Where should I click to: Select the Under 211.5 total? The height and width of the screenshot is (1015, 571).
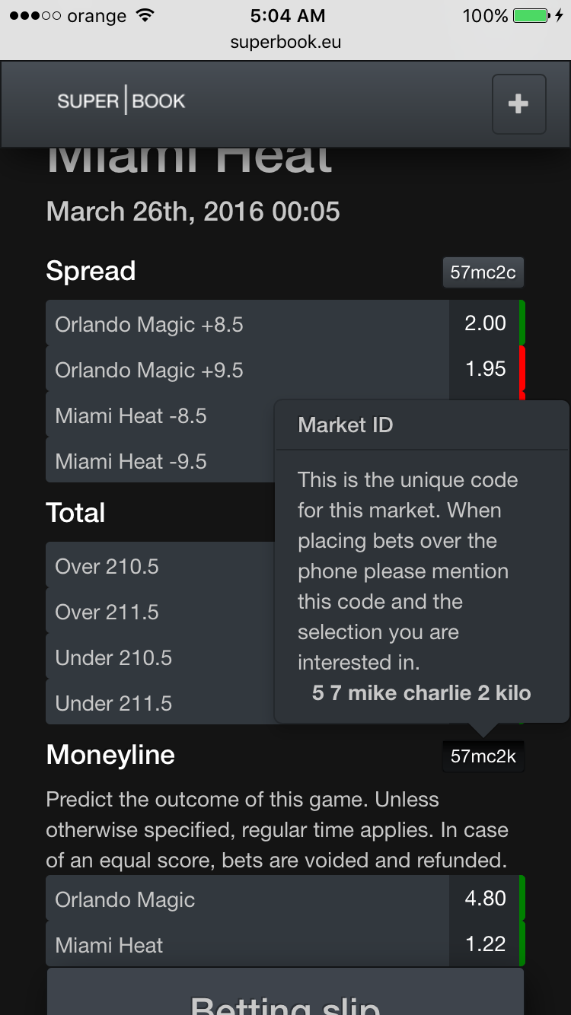click(x=114, y=703)
